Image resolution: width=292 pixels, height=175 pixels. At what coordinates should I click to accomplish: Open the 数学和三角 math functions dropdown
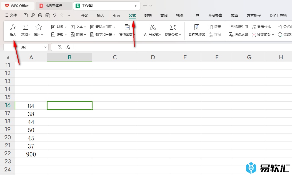[x=103, y=35]
